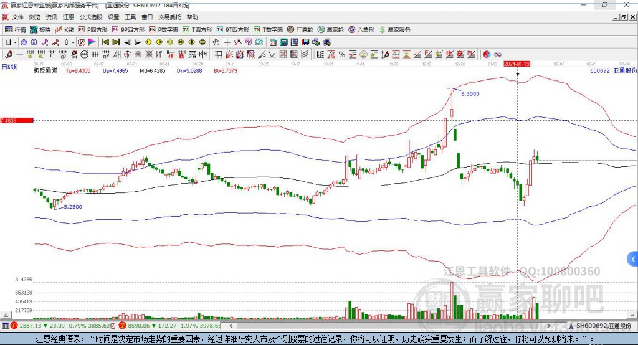Open the blue side panel chevron

[x=633, y=259]
